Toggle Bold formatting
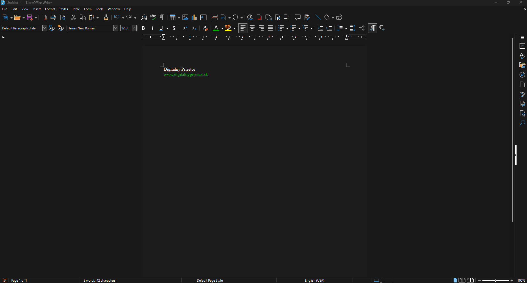The width and height of the screenshot is (527, 283). coord(143,28)
